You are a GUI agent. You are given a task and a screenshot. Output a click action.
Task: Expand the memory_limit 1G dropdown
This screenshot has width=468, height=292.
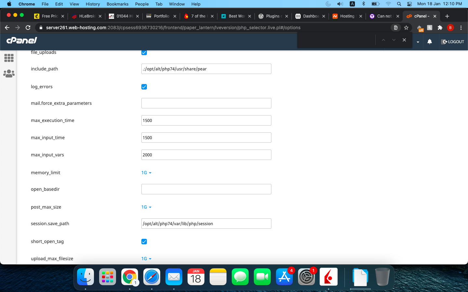pos(146,173)
